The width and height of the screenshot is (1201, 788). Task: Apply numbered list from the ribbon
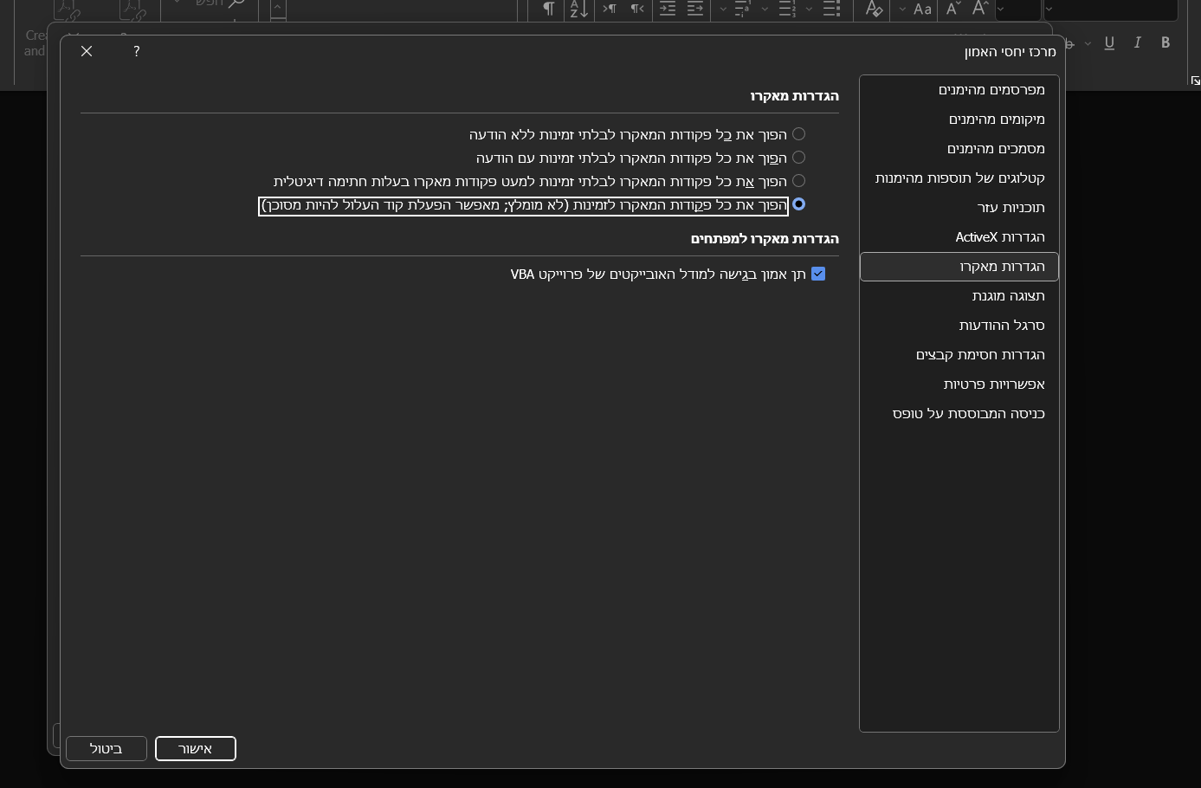click(786, 9)
